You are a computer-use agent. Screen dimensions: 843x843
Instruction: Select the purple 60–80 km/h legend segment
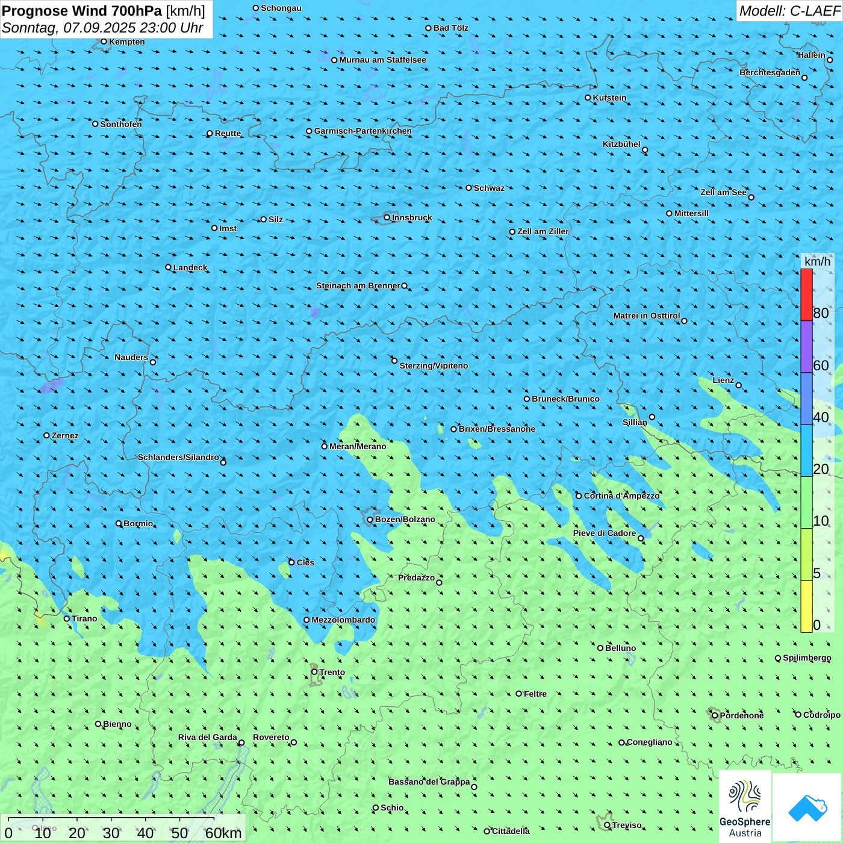806,347
